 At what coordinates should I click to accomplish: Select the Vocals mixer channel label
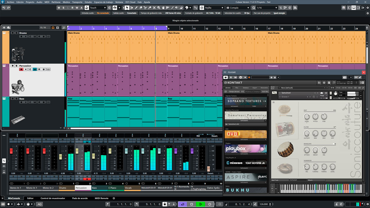click(x=133, y=188)
